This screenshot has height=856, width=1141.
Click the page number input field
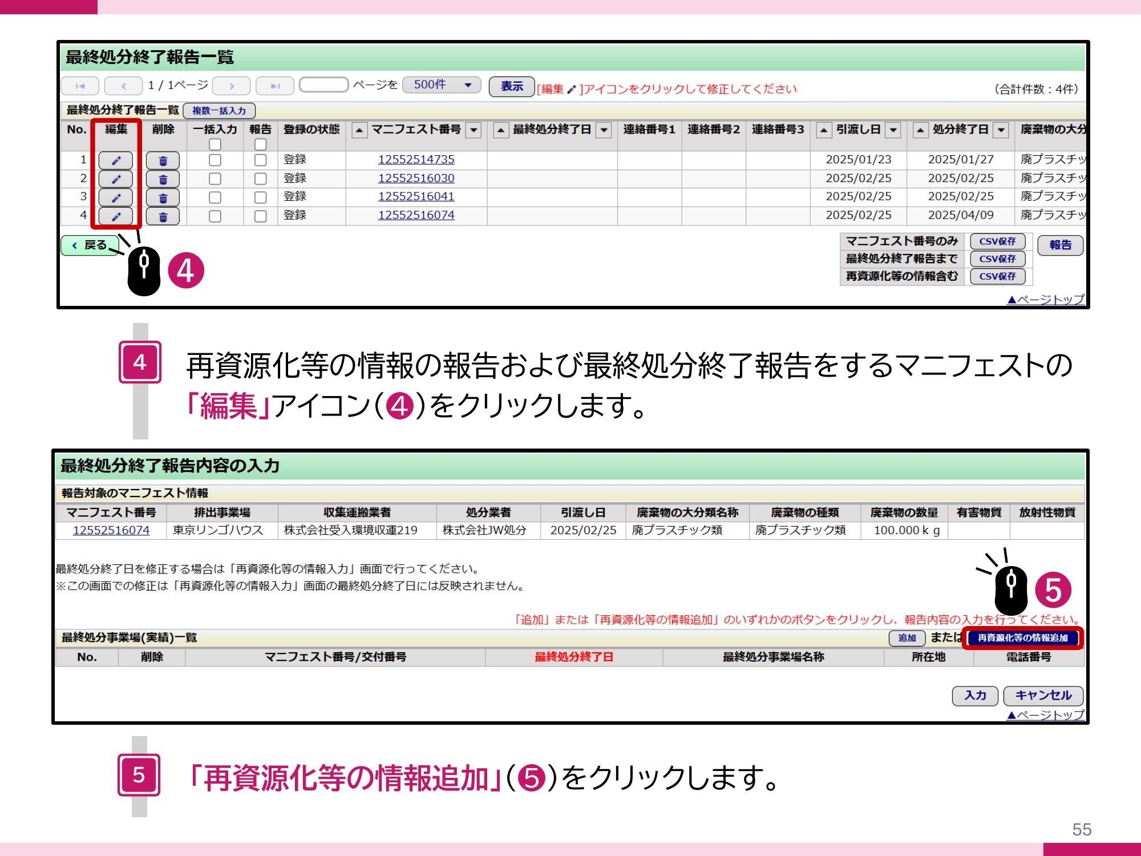323,85
